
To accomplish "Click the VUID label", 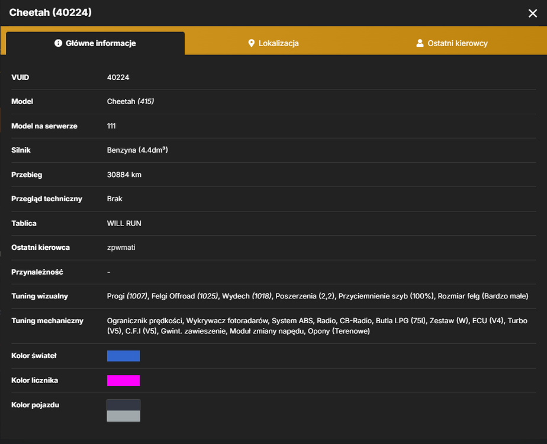I will (x=20, y=78).
